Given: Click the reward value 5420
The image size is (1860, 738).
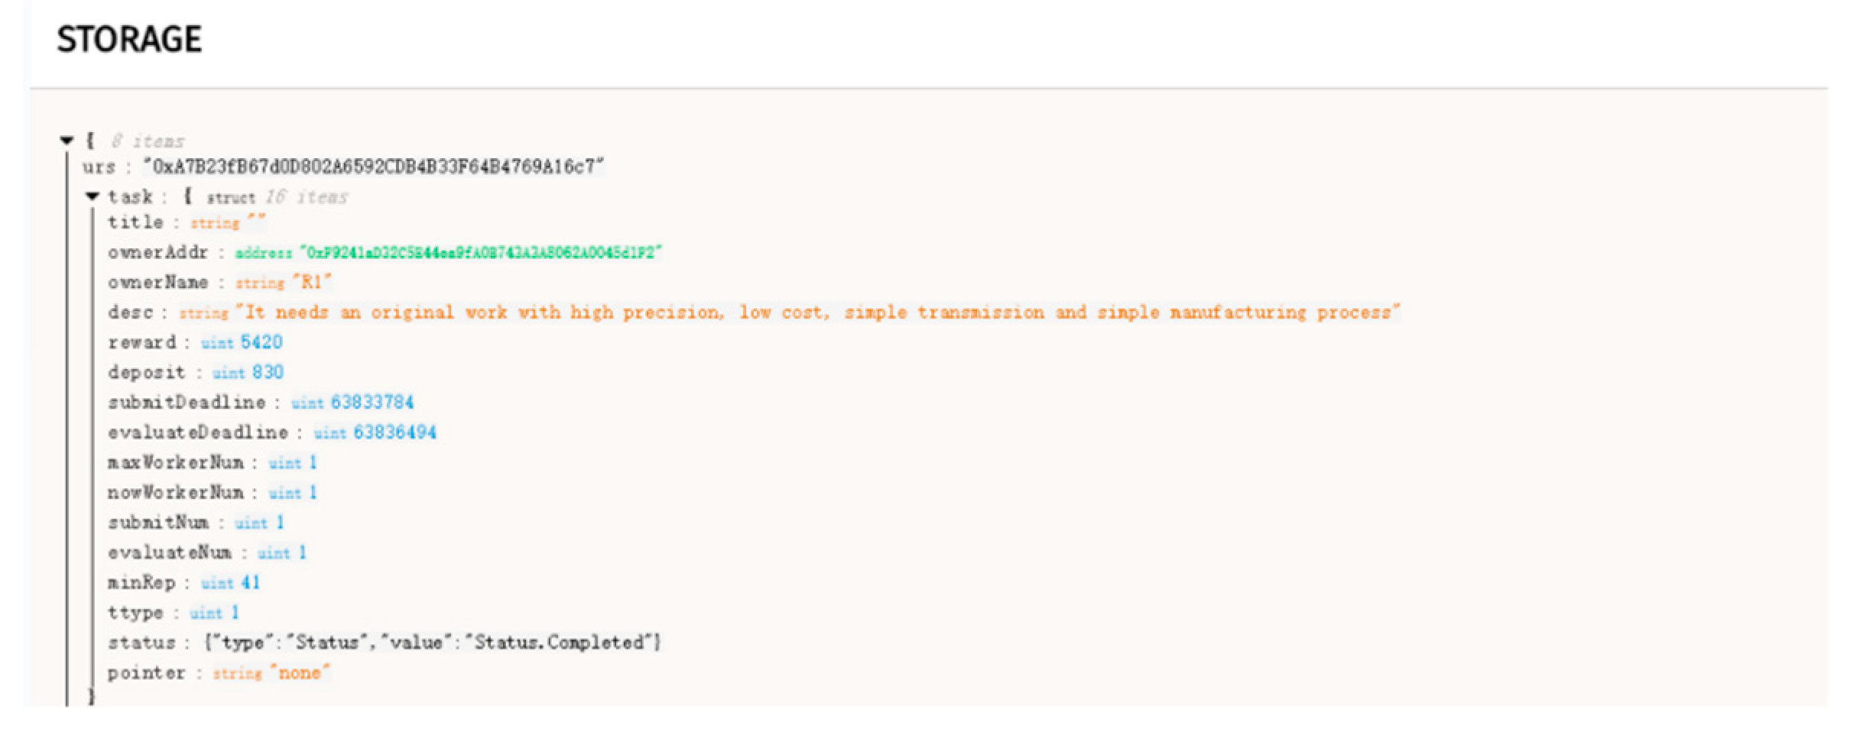Looking at the screenshot, I should (261, 343).
